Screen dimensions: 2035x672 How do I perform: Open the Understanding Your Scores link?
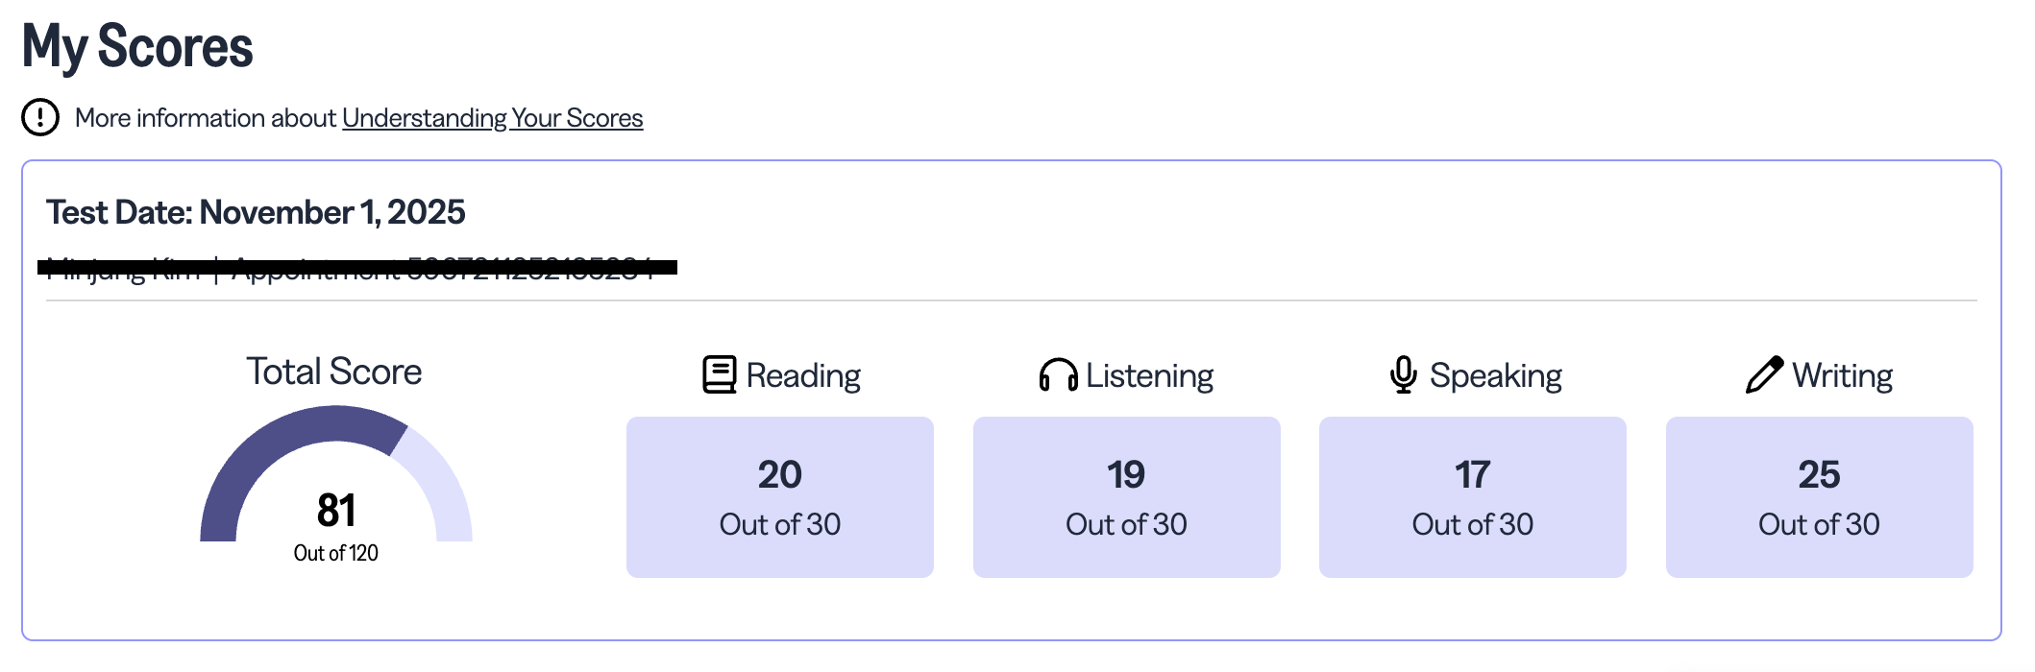[x=492, y=118]
